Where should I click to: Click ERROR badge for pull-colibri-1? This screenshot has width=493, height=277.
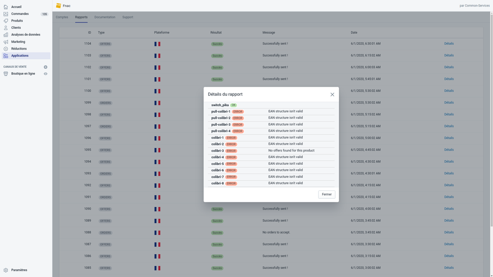point(238,112)
